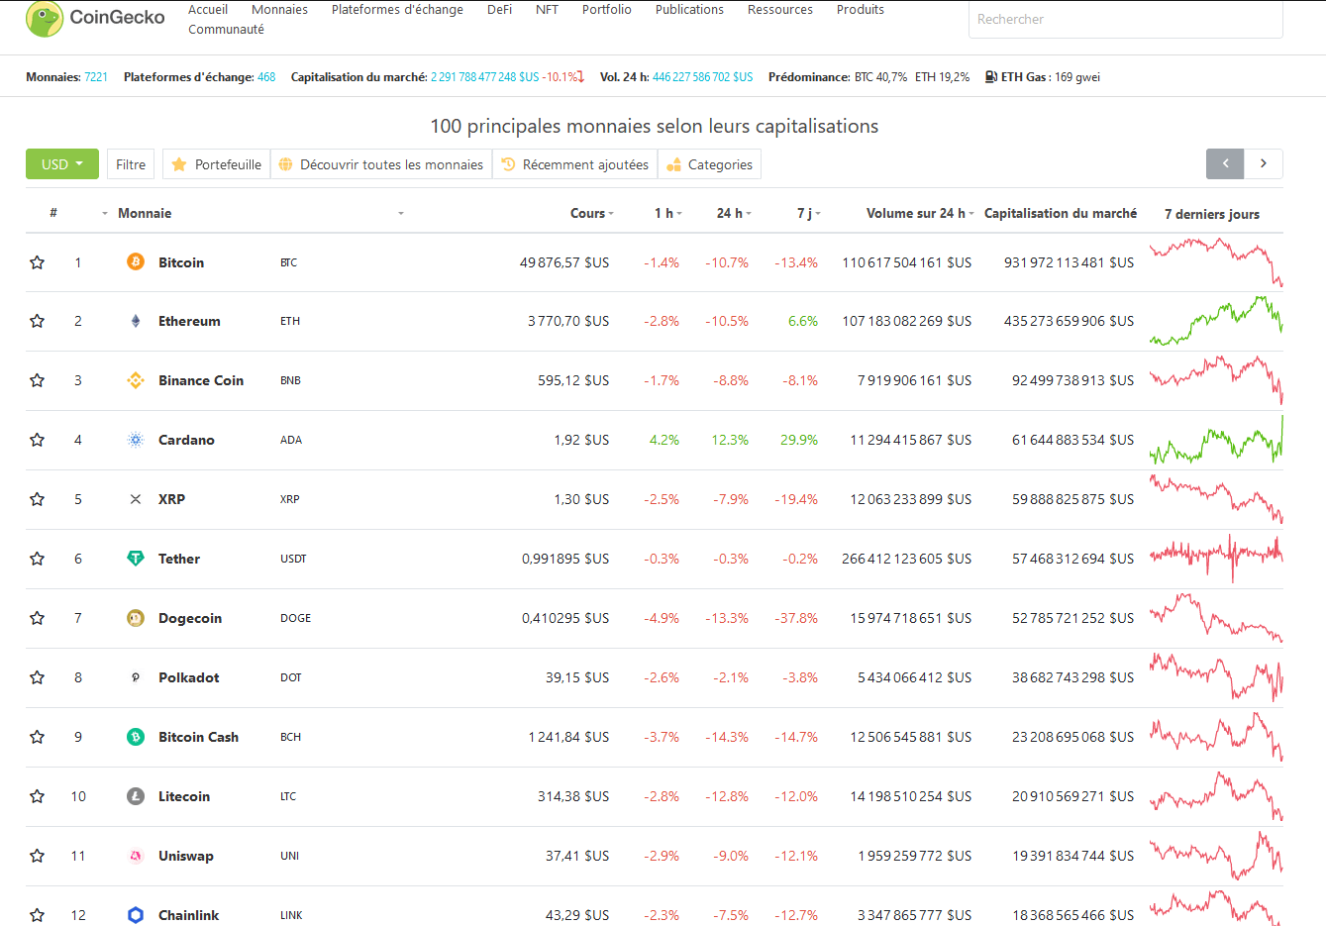1326x926 pixels.
Task: Open the DeFi menu item
Action: [499, 10]
